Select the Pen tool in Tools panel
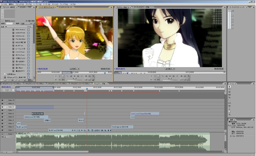This screenshot has width=256, height=156. click(229, 109)
